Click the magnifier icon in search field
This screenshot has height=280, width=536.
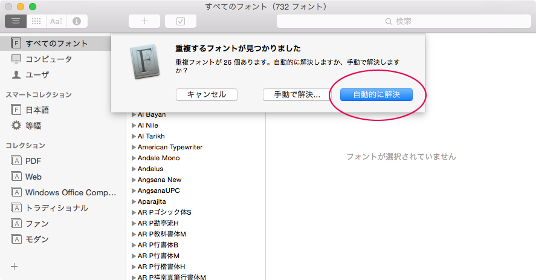pos(389,21)
